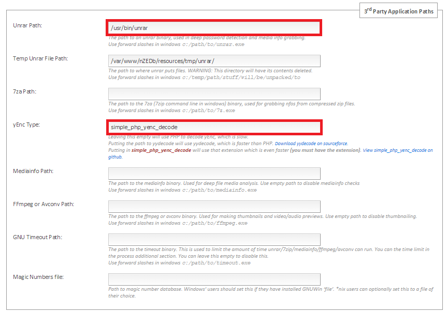Open the Download yydecode on sourceforce link
The image size is (447, 313).
click(x=311, y=143)
